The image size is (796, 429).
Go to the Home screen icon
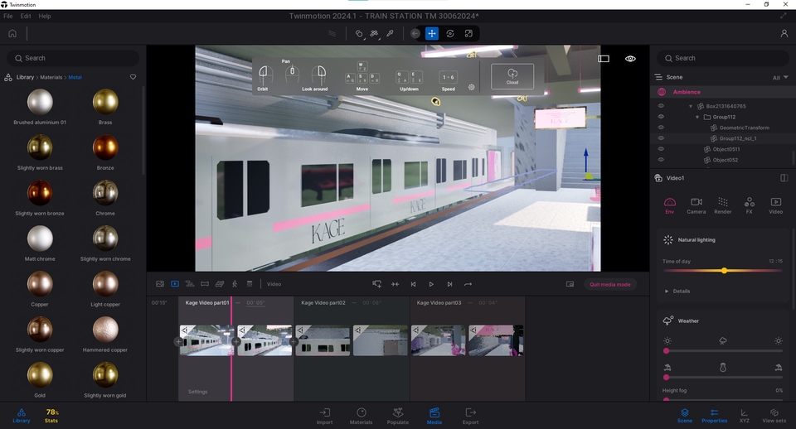[x=12, y=33]
